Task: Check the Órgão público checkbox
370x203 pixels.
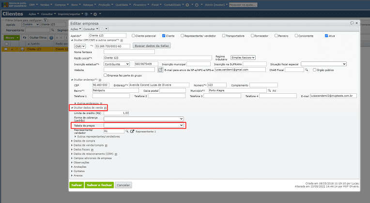Action: tap(314, 70)
